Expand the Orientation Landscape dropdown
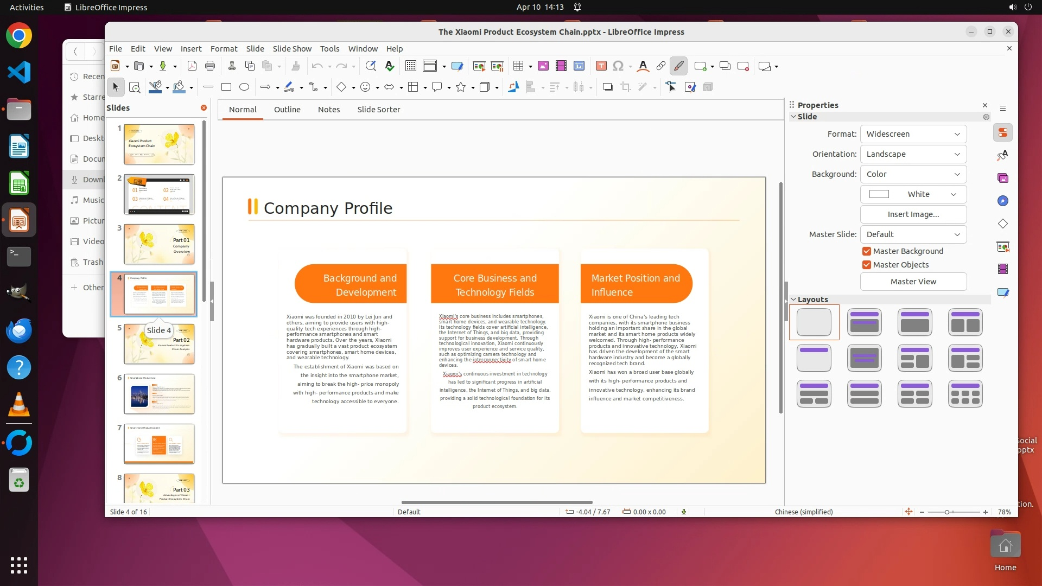Image resolution: width=1042 pixels, height=586 pixels. pyautogui.click(x=913, y=154)
